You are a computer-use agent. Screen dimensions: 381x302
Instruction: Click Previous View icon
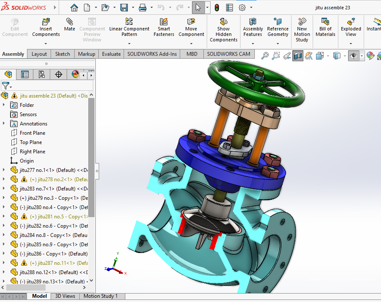tap(287, 56)
